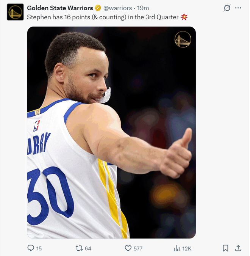This screenshot has width=250, height=256.
Task: Click the reply count showing 15
Action: (x=39, y=248)
